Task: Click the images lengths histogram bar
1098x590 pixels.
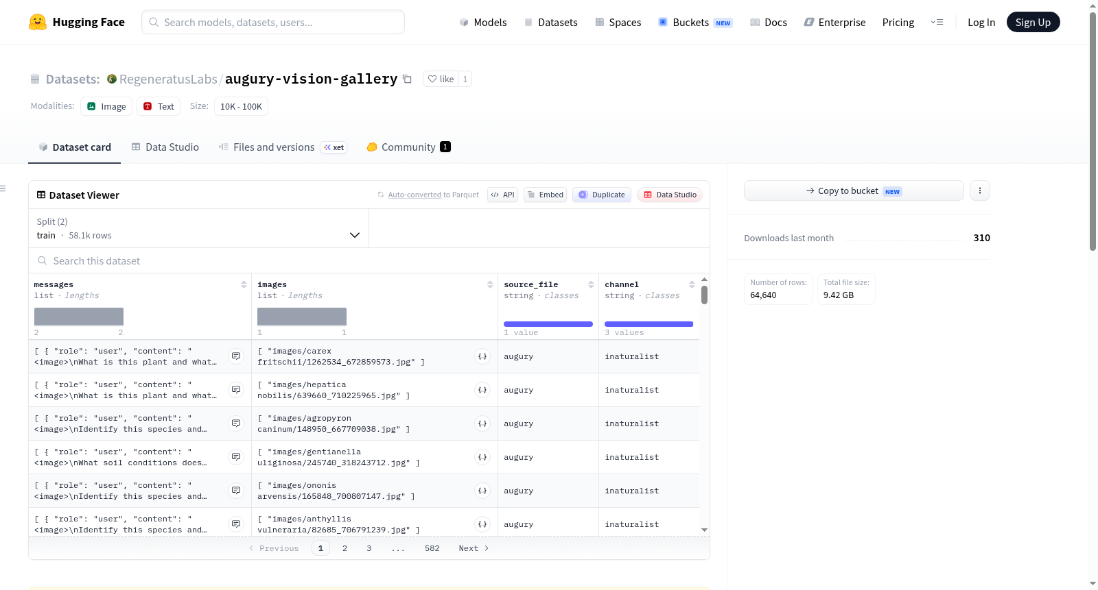Action: click(302, 317)
